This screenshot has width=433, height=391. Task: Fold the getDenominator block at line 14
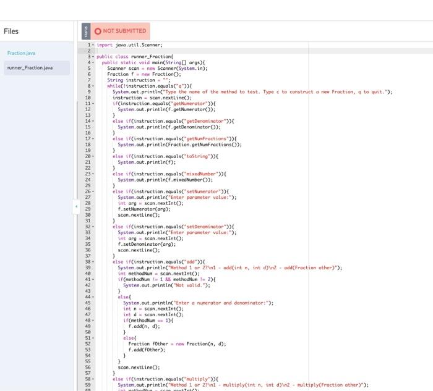coord(93,121)
